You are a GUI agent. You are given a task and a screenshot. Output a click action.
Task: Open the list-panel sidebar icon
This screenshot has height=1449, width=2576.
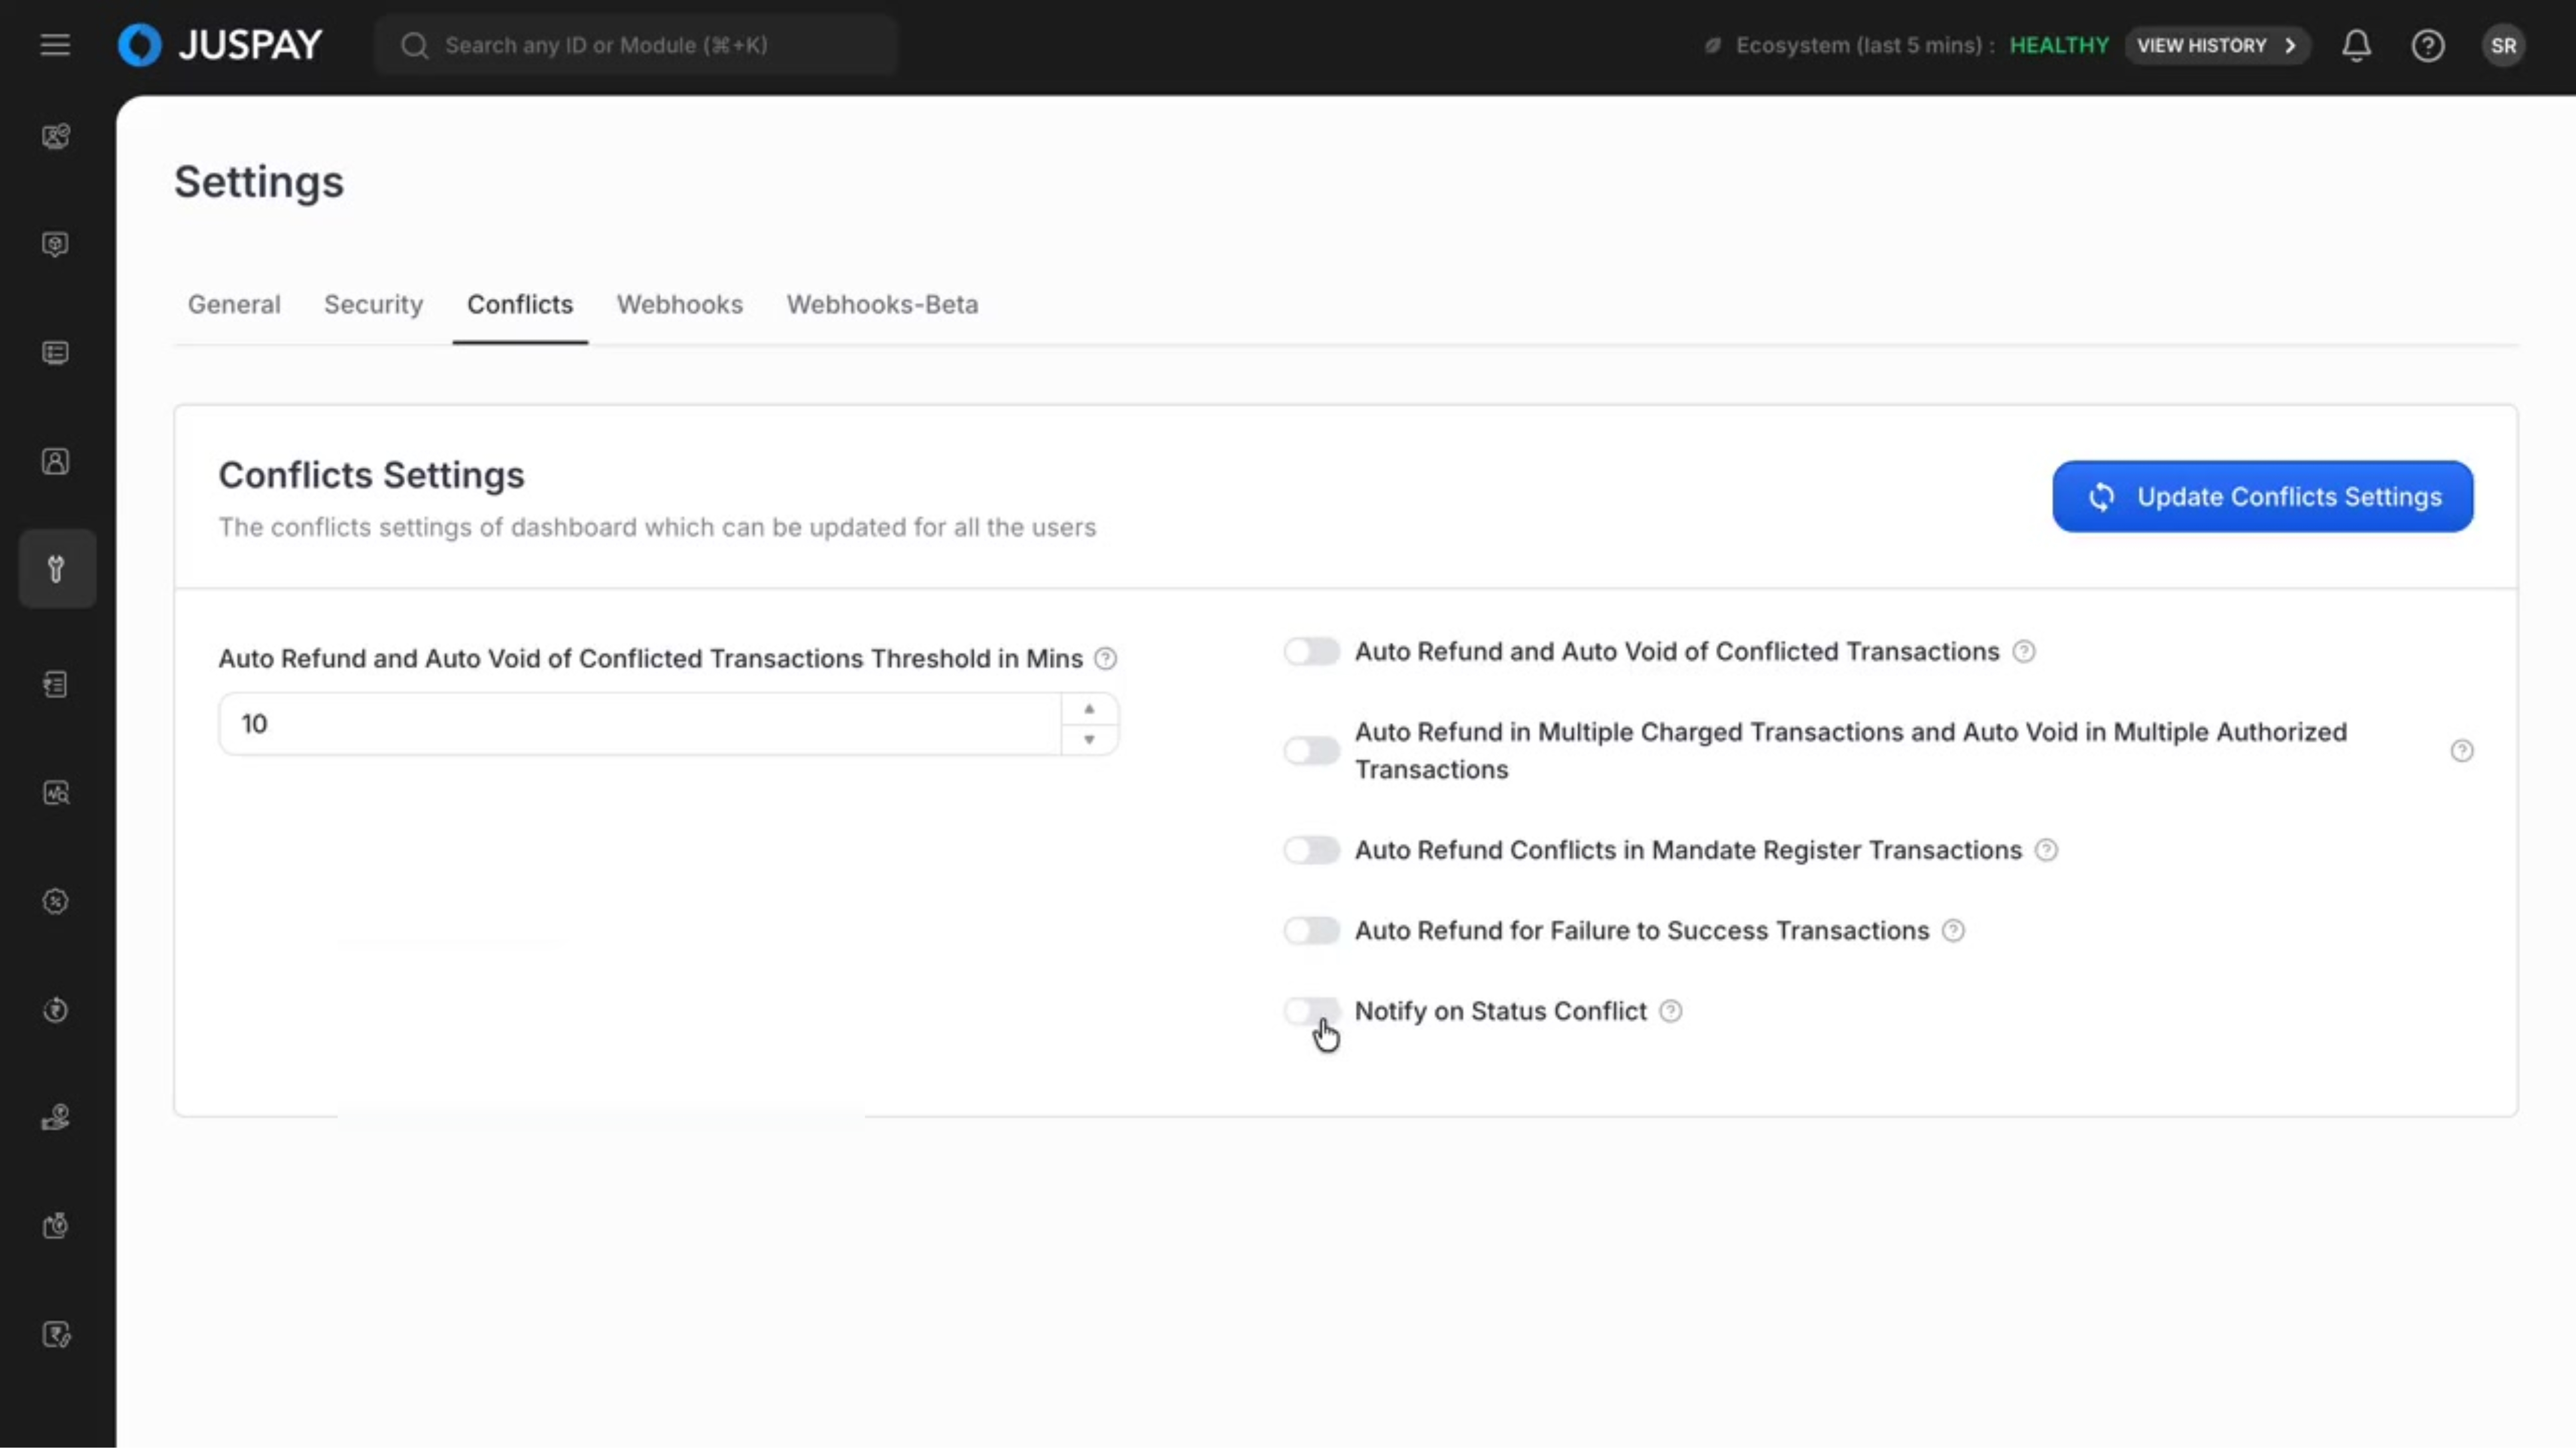coord(56,353)
